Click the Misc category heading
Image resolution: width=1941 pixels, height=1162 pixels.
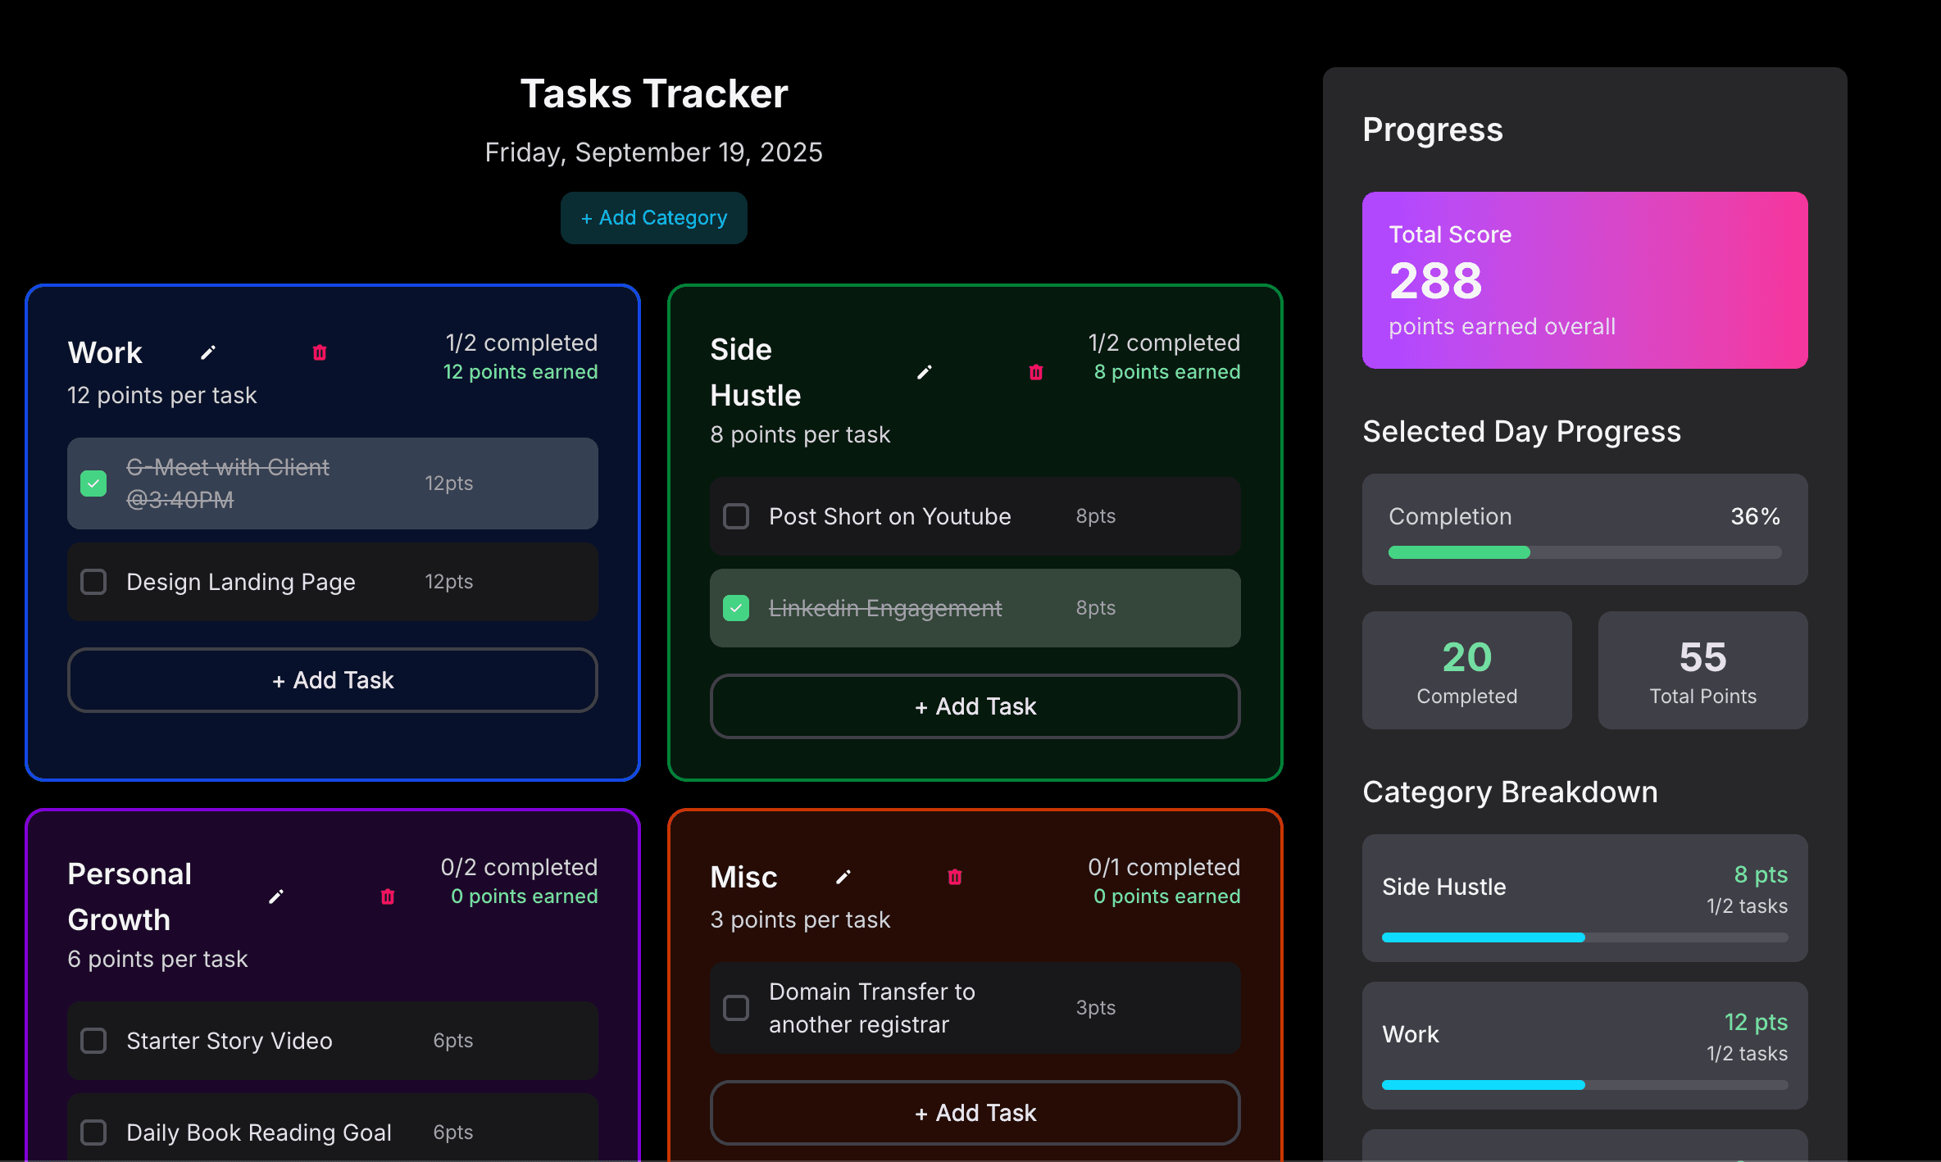[743, 877]
